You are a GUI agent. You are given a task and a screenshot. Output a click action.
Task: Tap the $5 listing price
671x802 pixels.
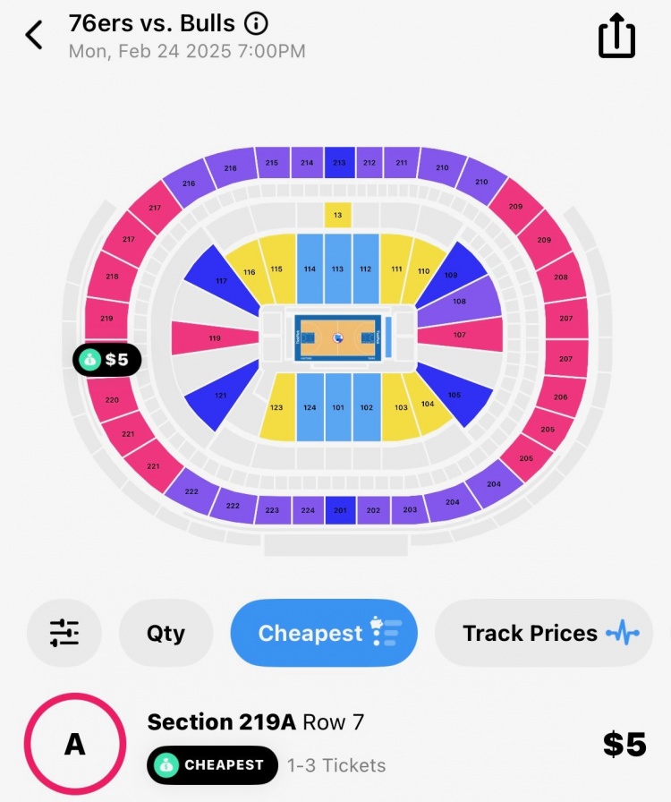pyautogui.click(x=624, y=745)
